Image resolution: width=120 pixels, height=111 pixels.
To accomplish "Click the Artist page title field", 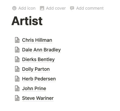I will coord(27,21).
